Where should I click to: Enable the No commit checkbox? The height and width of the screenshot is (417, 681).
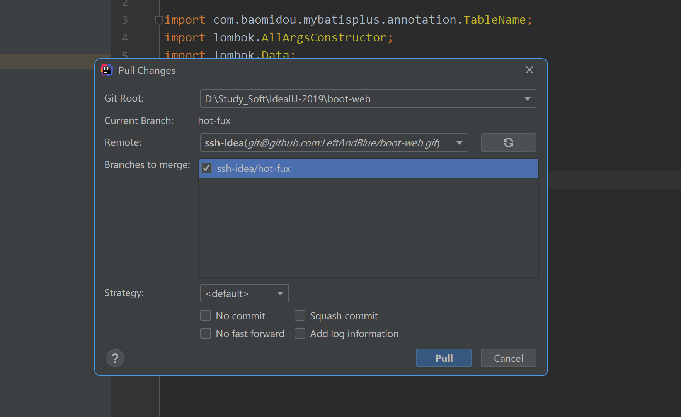[206, 316]
